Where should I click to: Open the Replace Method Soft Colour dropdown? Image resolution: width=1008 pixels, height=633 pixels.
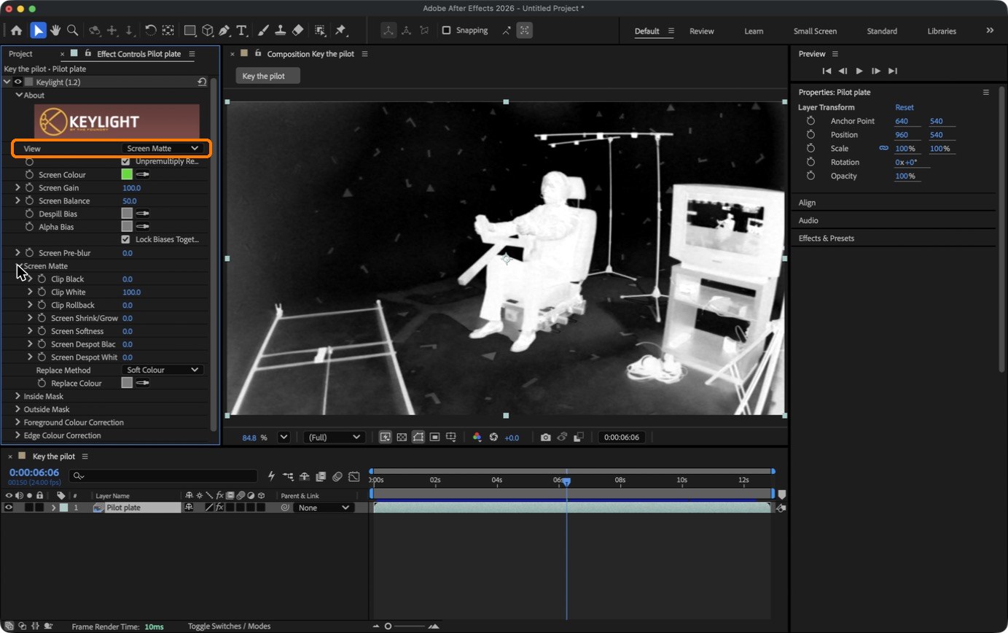pyautogui.click(x=163, y=370)
